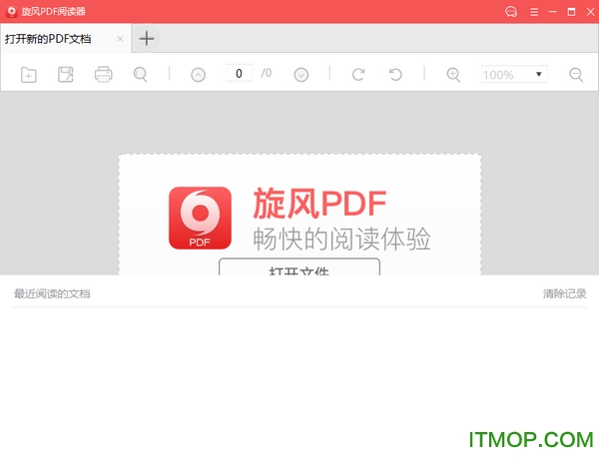
Task: Click the 最近阅读的文档 heading
Action: coord(52,293)
